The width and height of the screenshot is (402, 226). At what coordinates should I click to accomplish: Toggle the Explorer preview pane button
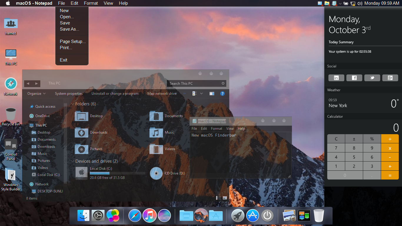(212, 94)
